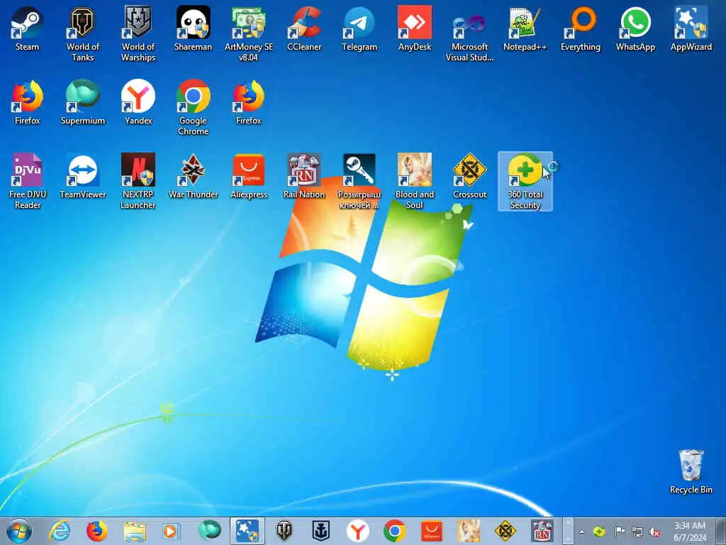The width and height of the screenshot is (726, 545).
Task: Click World of Warships anchor taskbar icon
Action: pos(321,531)
